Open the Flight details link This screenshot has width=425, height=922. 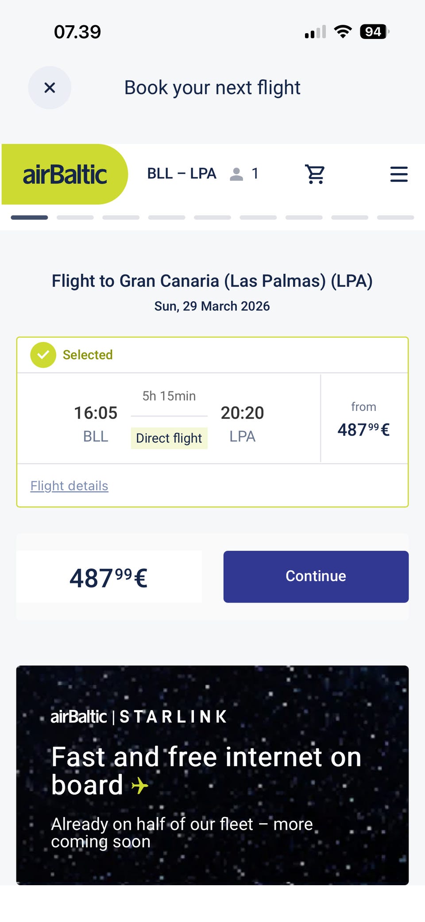click(x=69, y=486)
